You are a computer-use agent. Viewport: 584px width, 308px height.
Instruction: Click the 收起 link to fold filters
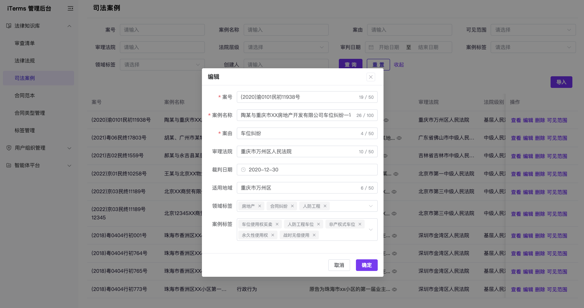(399, 65)
